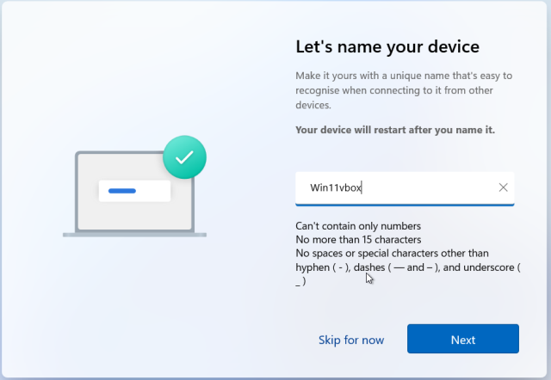Click the "Let's name your device" heading
551x380 pixels.
[x=387, y=46]
